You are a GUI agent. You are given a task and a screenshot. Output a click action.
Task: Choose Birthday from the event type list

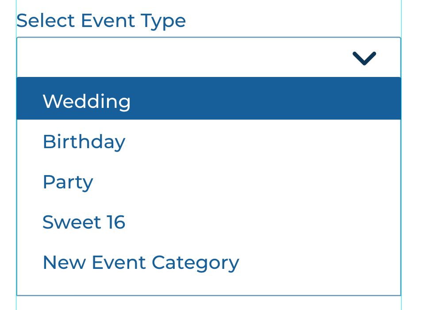[x=84, y=142]
